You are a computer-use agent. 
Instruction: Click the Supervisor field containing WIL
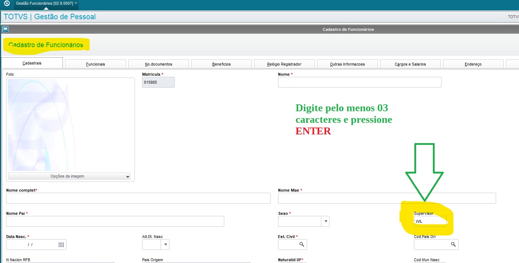click(x=430, y=221)
